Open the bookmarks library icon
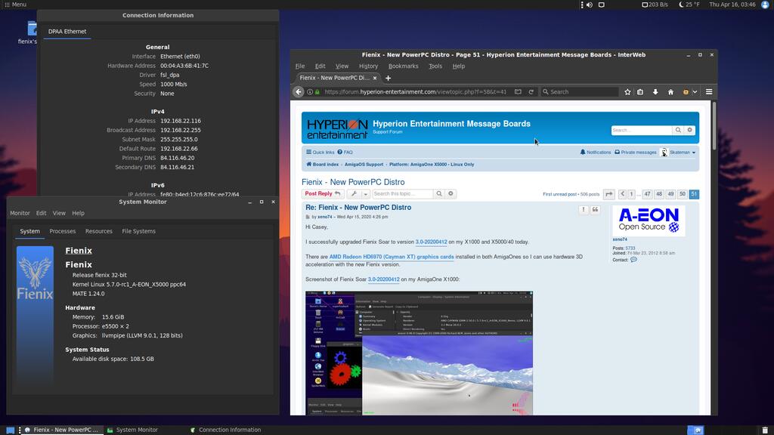This screenshot has height=435, width=774. click(640, 91)
